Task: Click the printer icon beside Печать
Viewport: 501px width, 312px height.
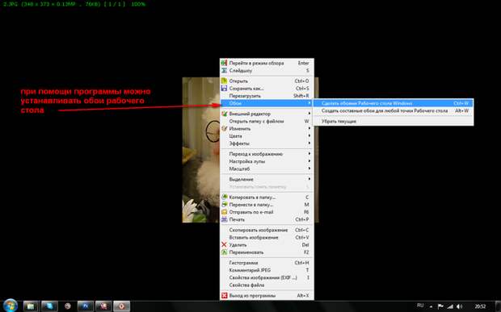Action: [x=225, y=219]
